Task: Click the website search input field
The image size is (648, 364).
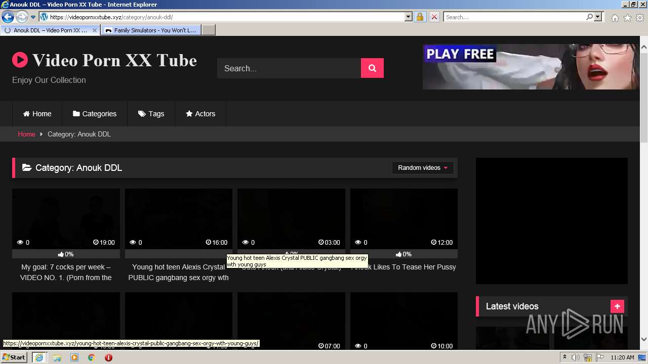Action: click(289, 68)
